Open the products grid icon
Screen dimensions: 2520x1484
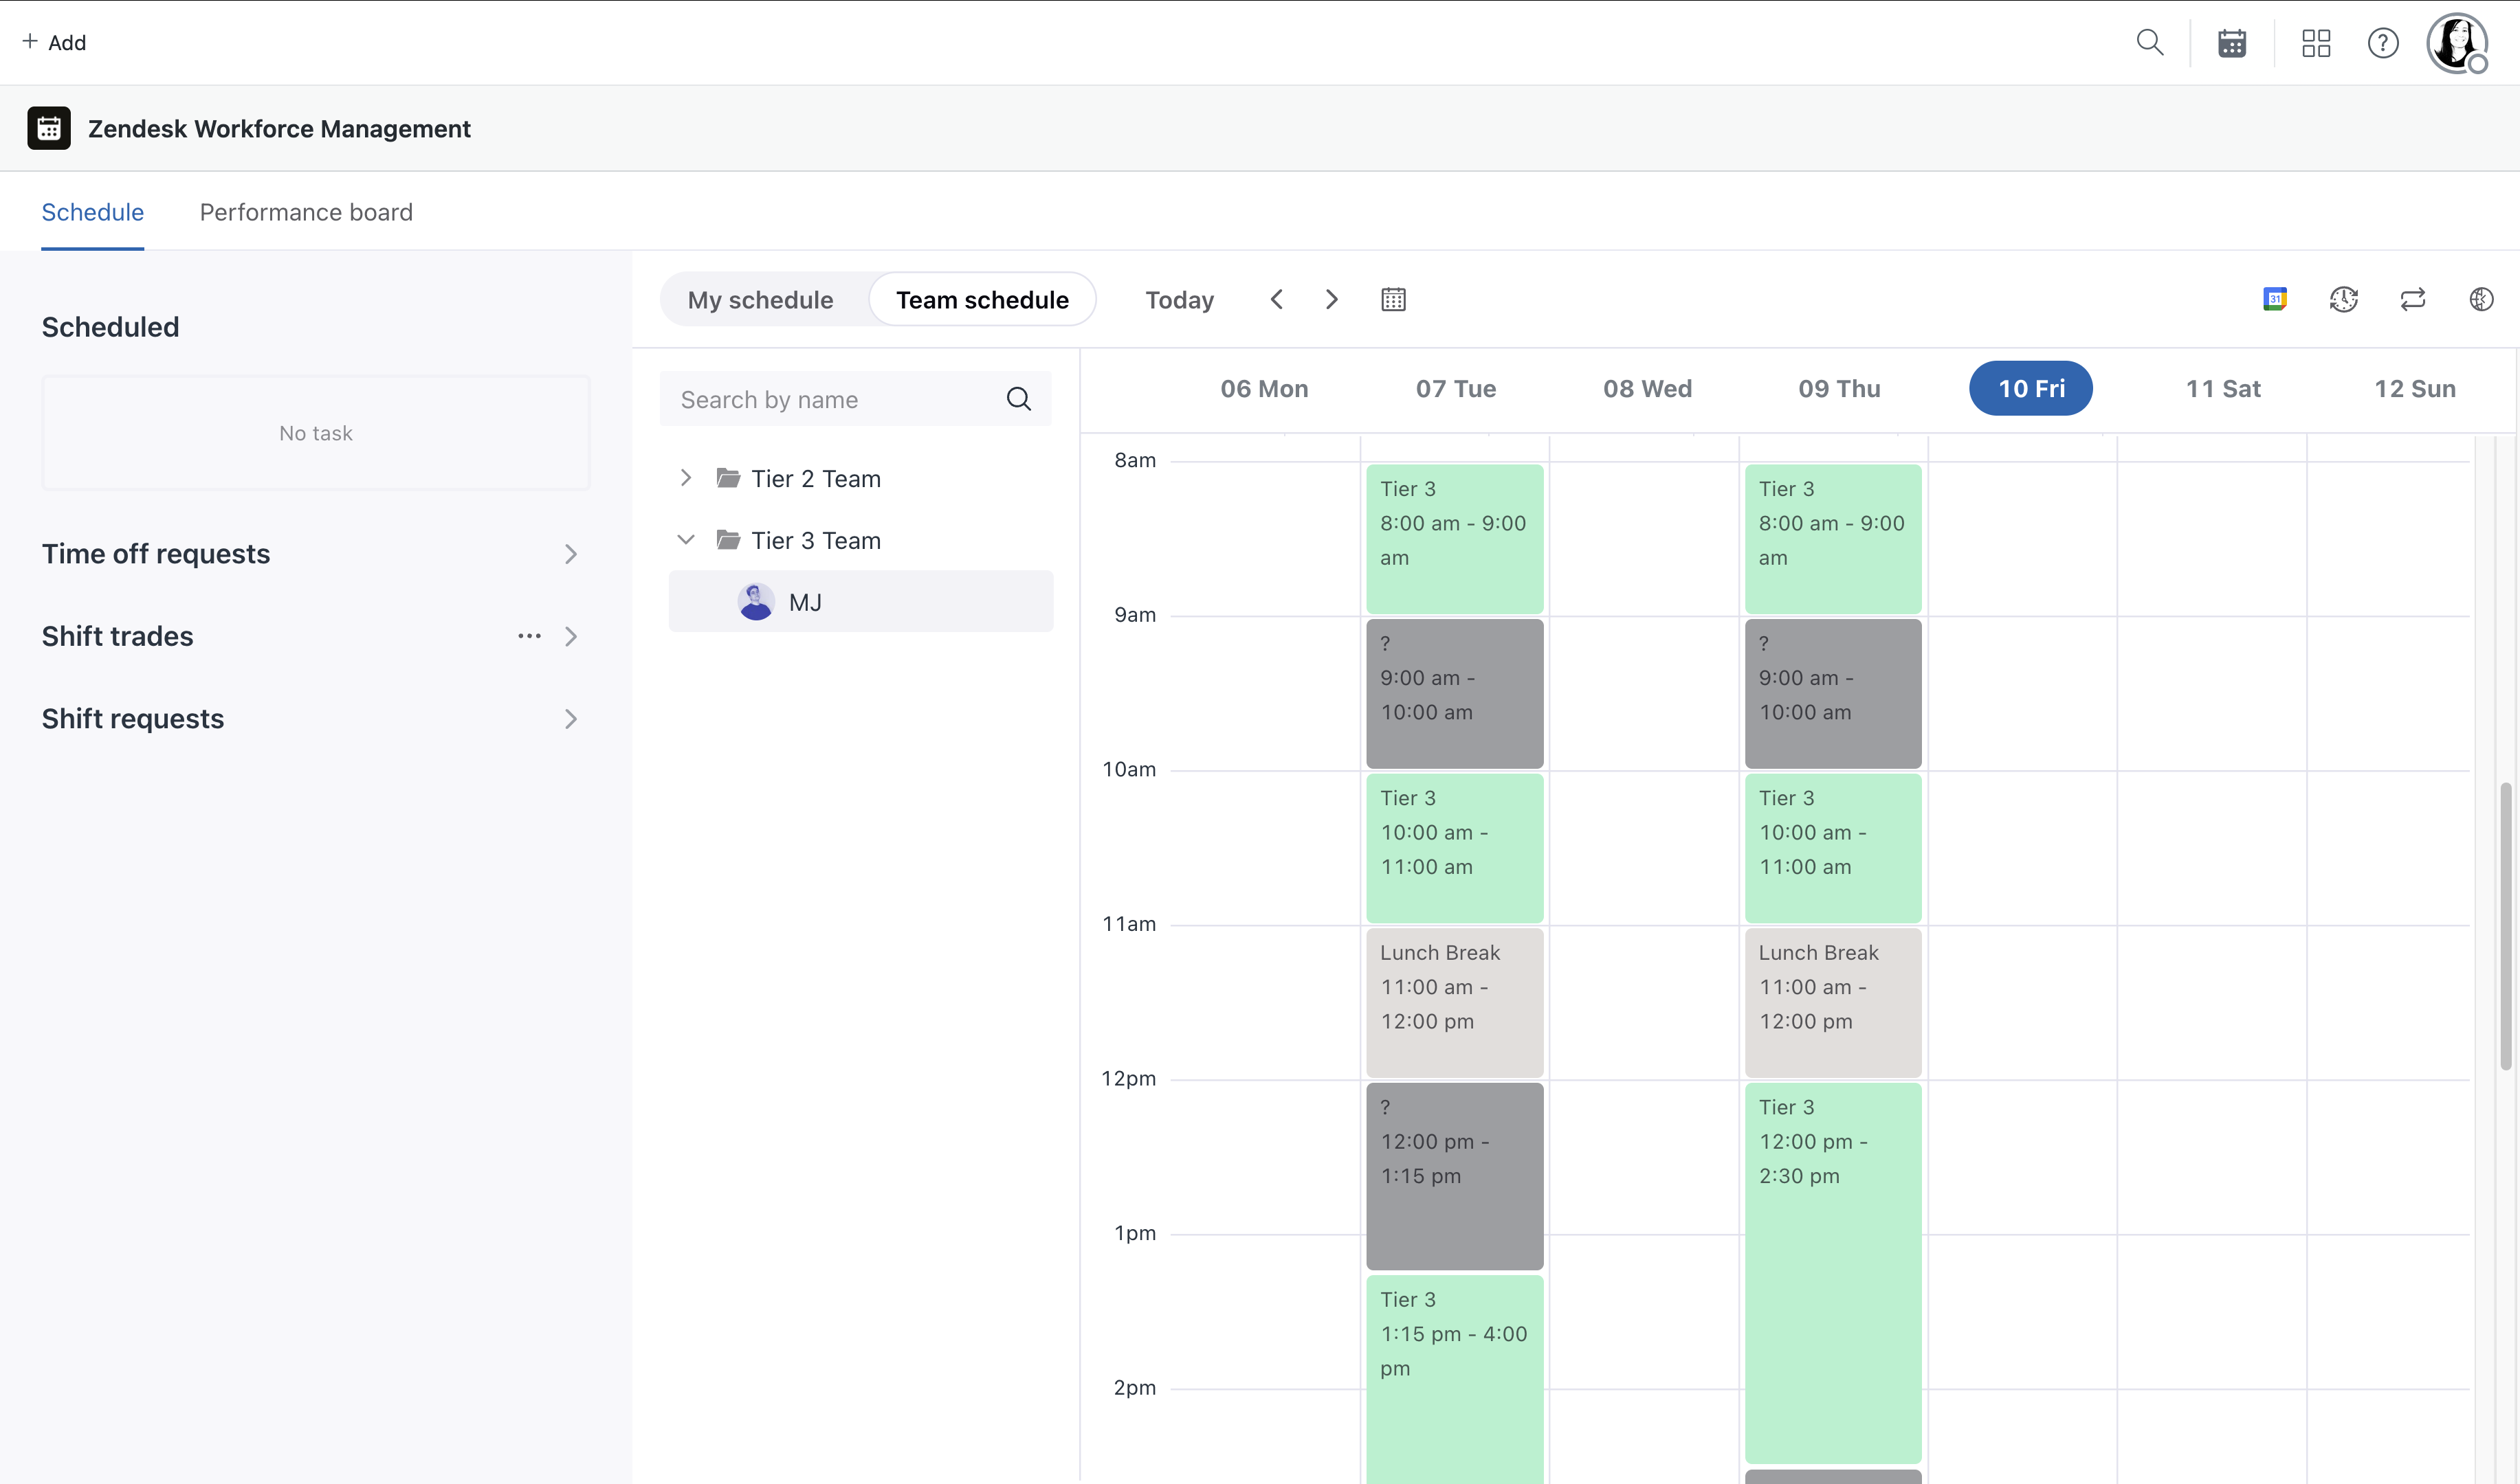[2316, 43]
